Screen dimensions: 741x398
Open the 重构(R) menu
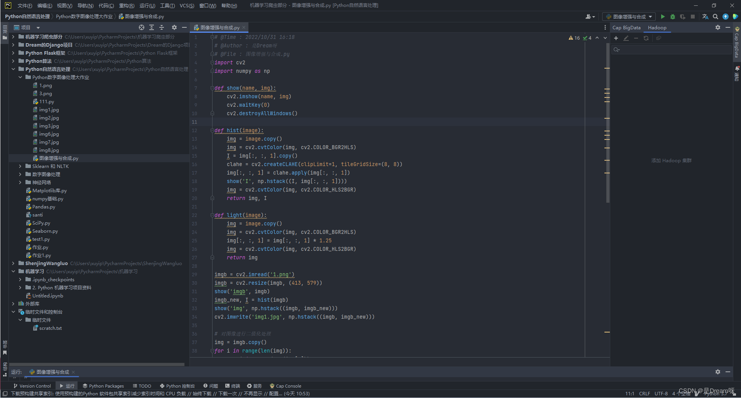127,5
